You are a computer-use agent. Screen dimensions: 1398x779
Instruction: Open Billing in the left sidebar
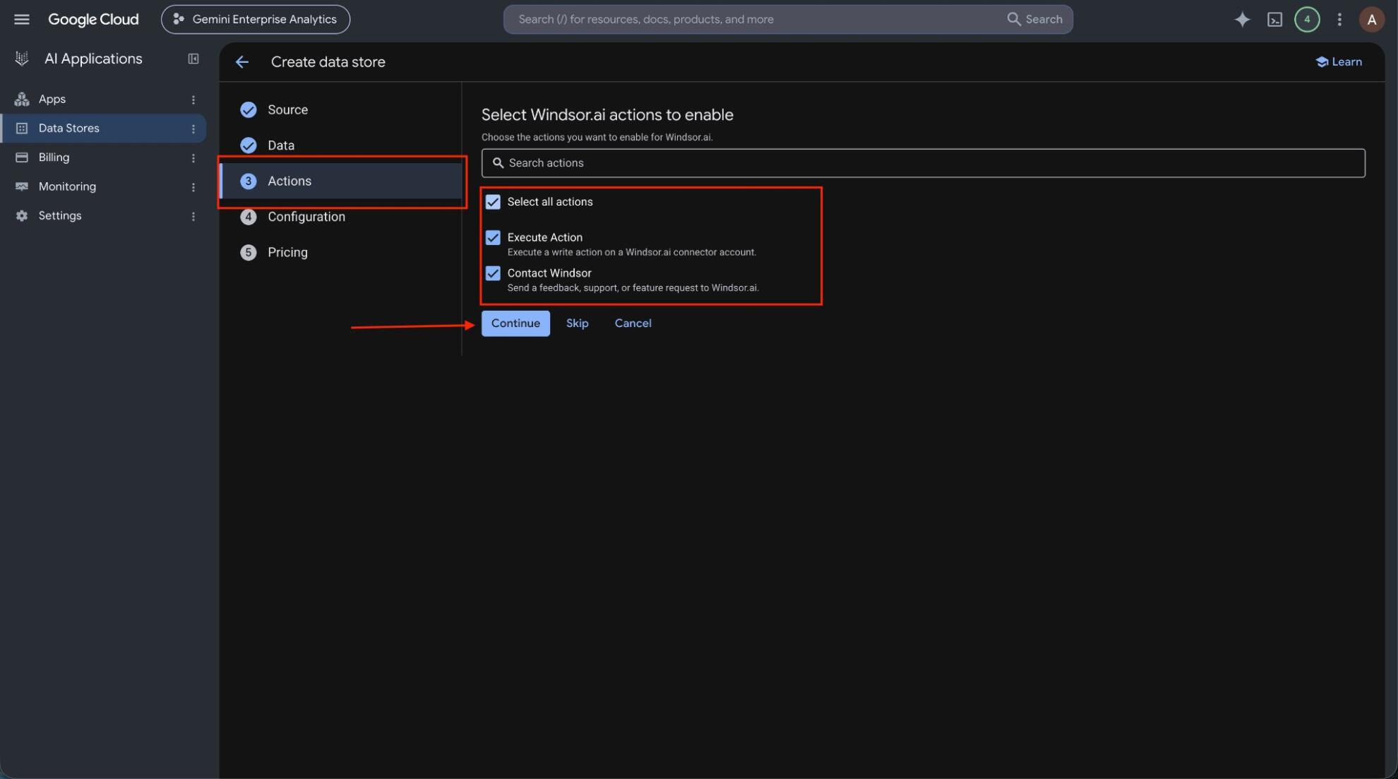tap(54, 157)
